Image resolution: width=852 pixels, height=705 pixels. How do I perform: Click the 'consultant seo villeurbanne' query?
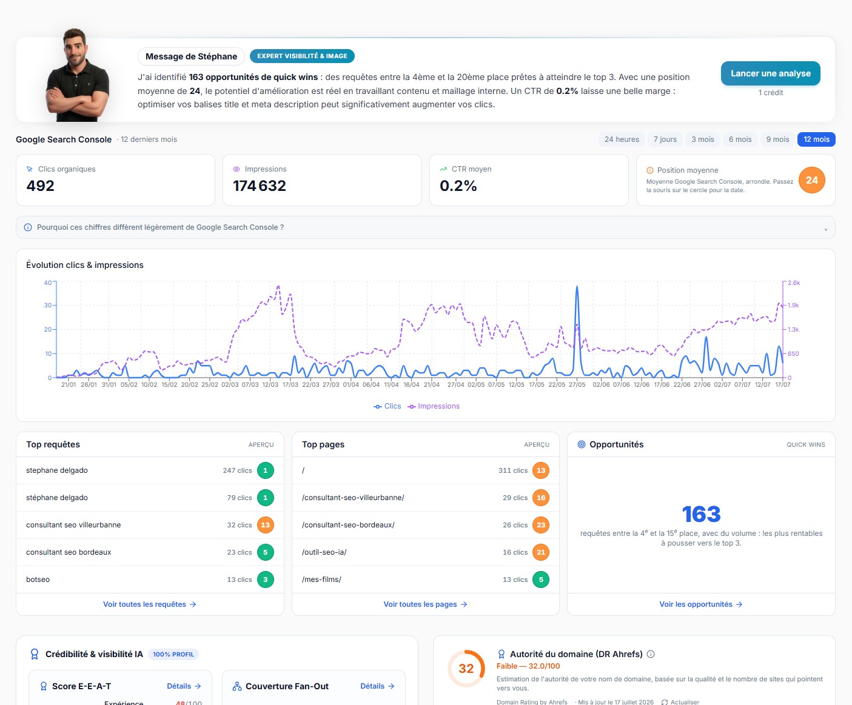click(x=150, y=525)
